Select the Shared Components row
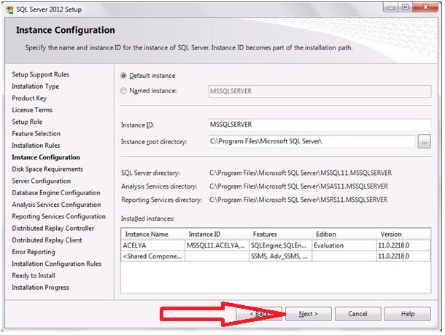 pos(276,256)
